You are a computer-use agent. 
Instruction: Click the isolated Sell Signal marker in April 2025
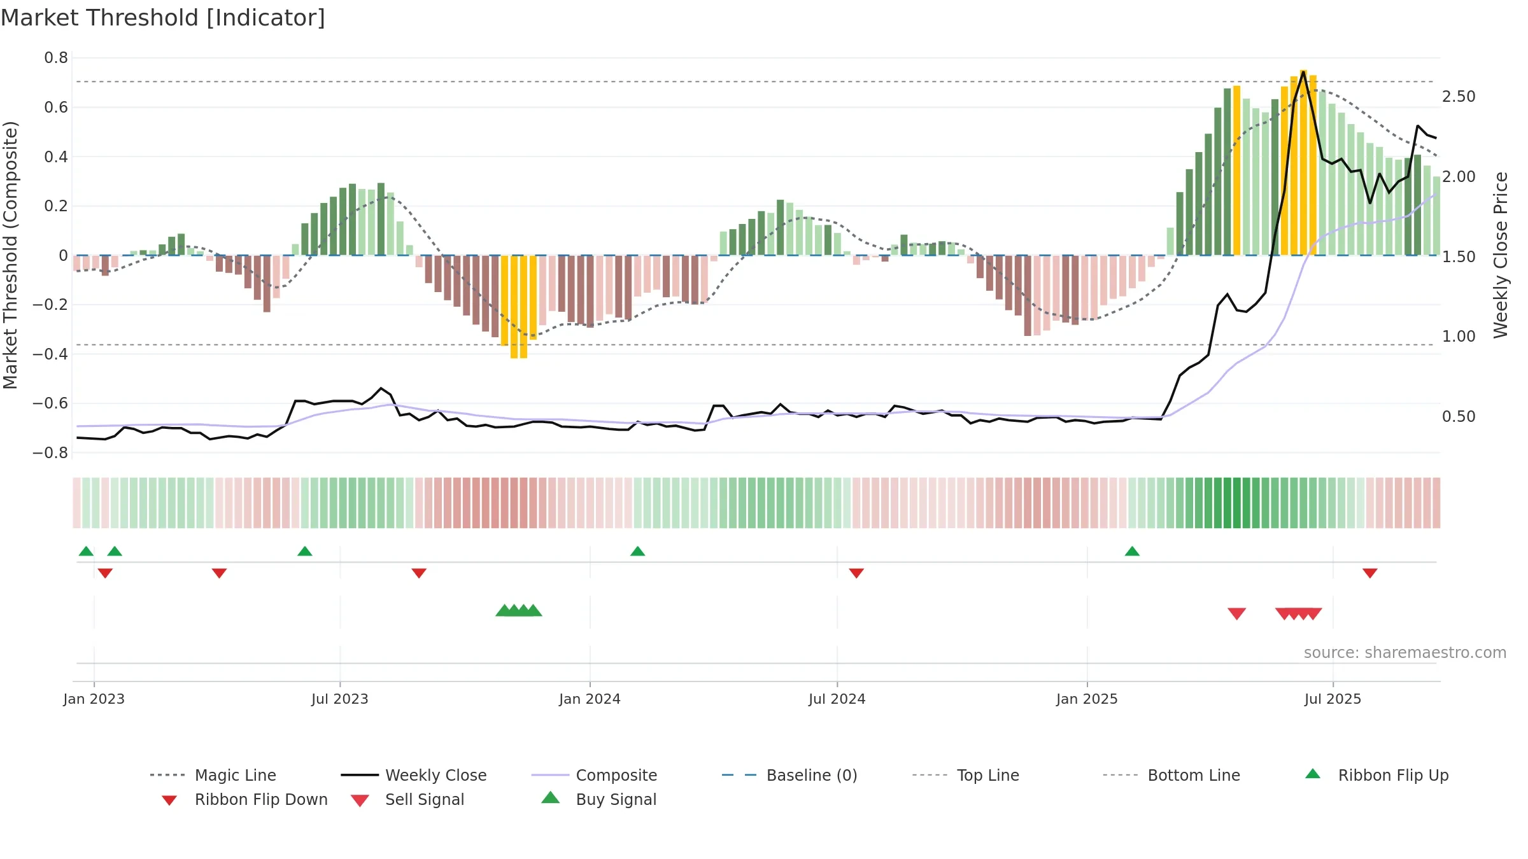[1237, 613]
